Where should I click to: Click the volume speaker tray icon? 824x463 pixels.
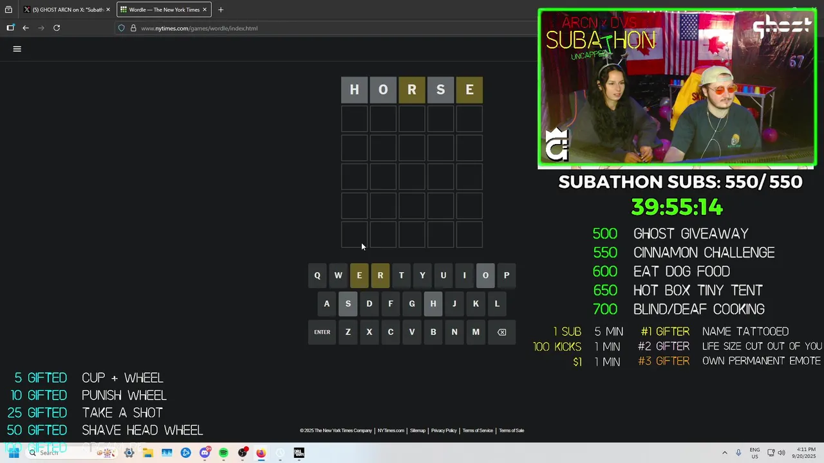[782, 453]
